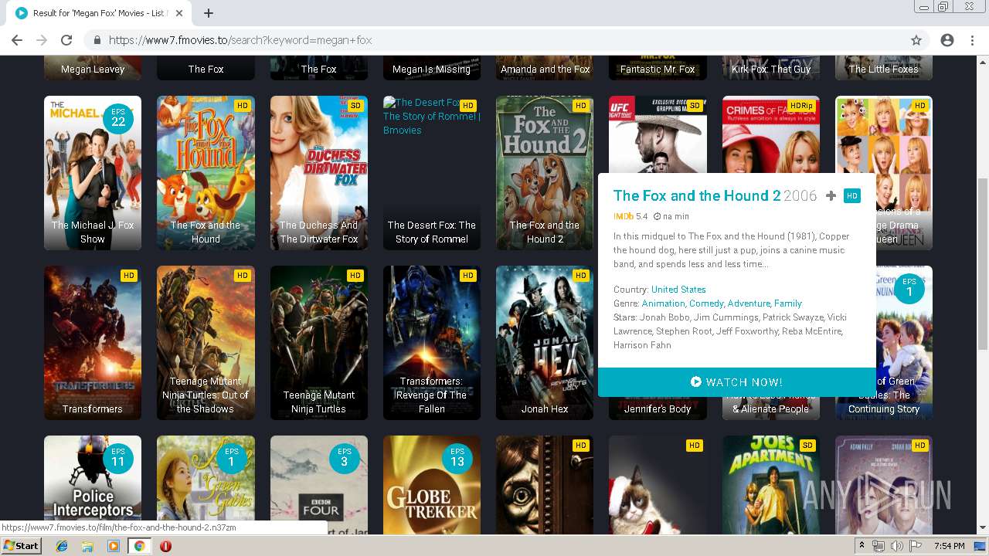The width and height of the screenshot is (989, 556).
Task: Click the Comedy genre link
Action: pyautogui.click(x=706, y=303)
